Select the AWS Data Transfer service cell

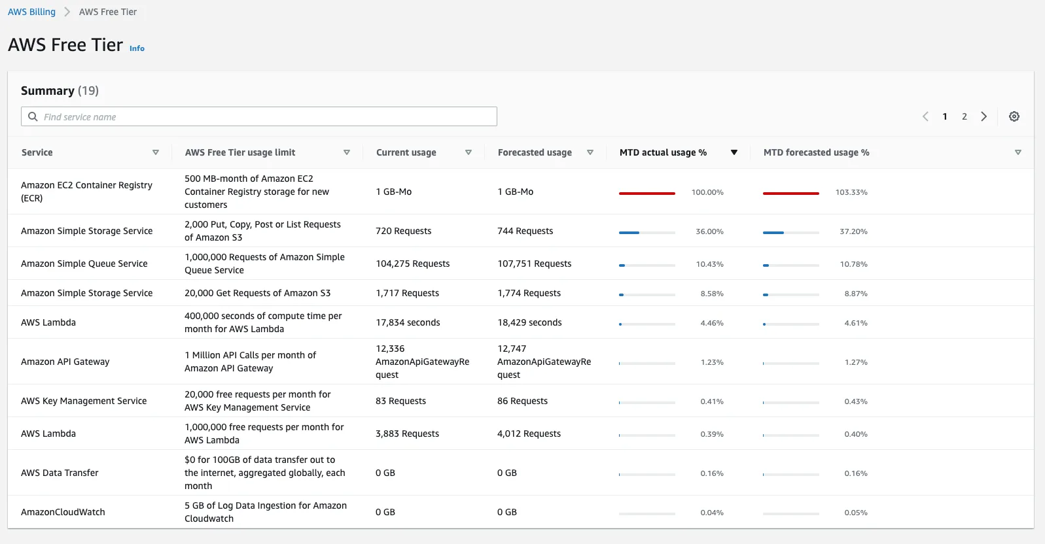tap(60, 473)
